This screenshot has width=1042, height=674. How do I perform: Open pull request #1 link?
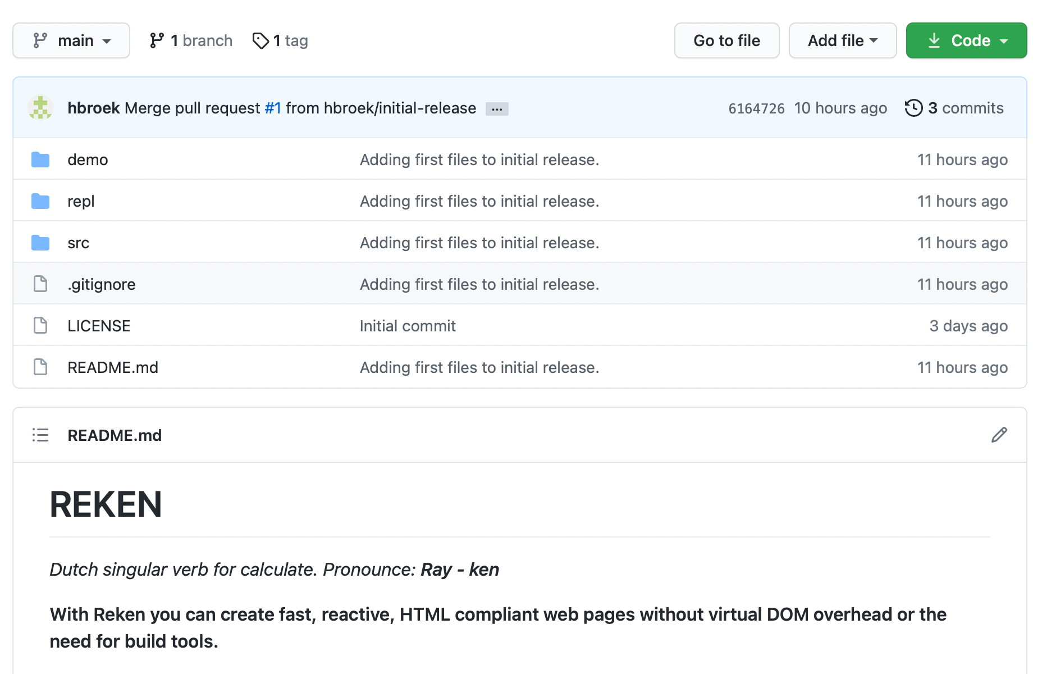click(x=273, y=108)
